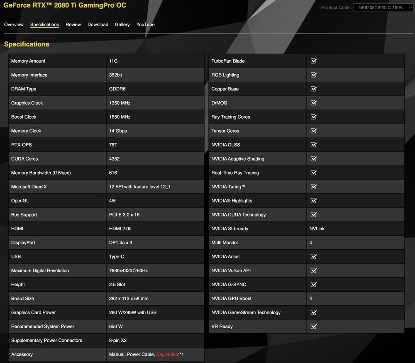The height and width of the screenshot is (363, 415).
Task: Click the Memory Bandwidth value 616
Action: click(113, 173)
